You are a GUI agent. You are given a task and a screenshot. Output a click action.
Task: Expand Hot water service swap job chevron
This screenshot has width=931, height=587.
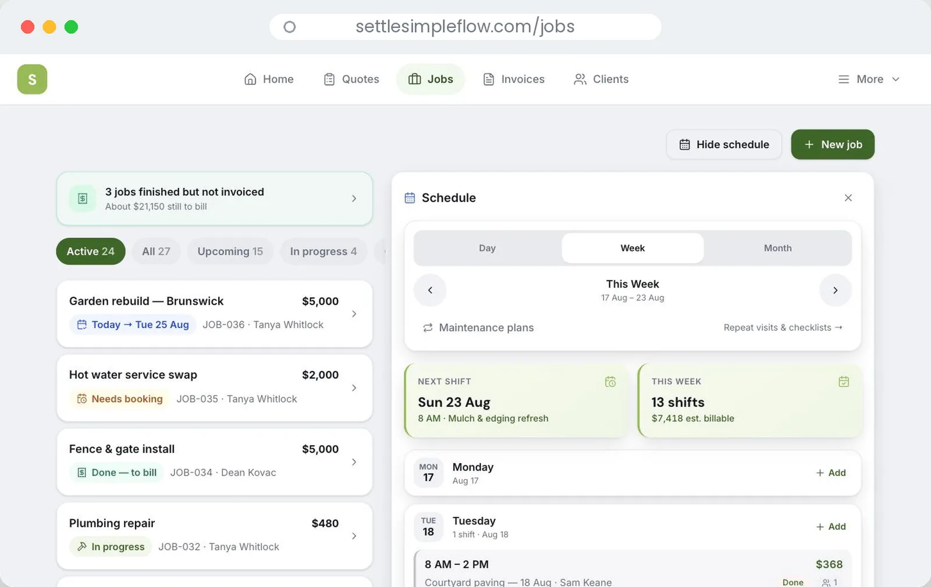[x=354, y=387]
